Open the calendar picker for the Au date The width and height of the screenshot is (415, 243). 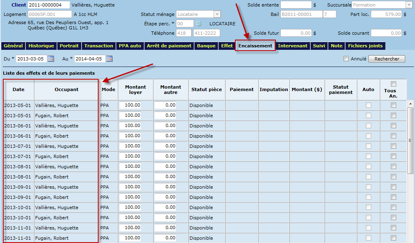pos(109,59)
